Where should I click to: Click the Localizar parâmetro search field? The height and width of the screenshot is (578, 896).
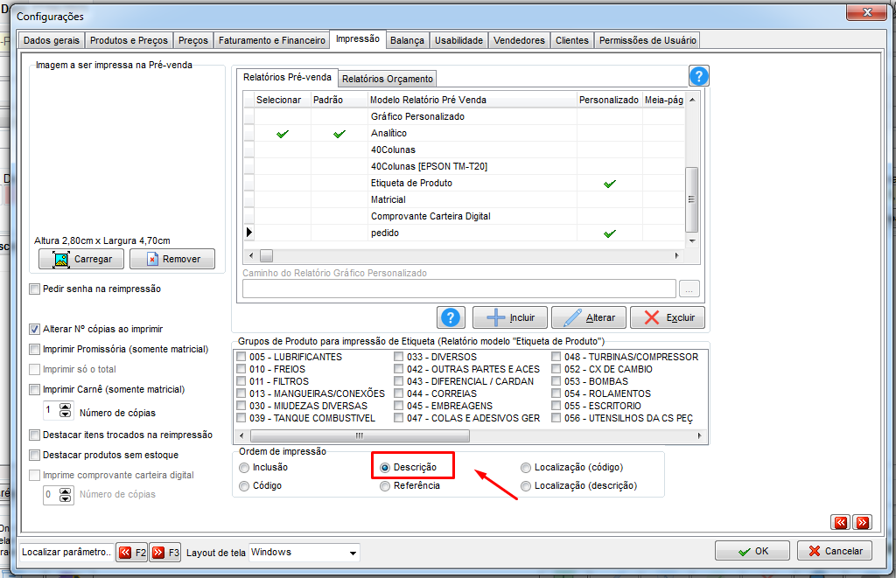pos(66,553)
